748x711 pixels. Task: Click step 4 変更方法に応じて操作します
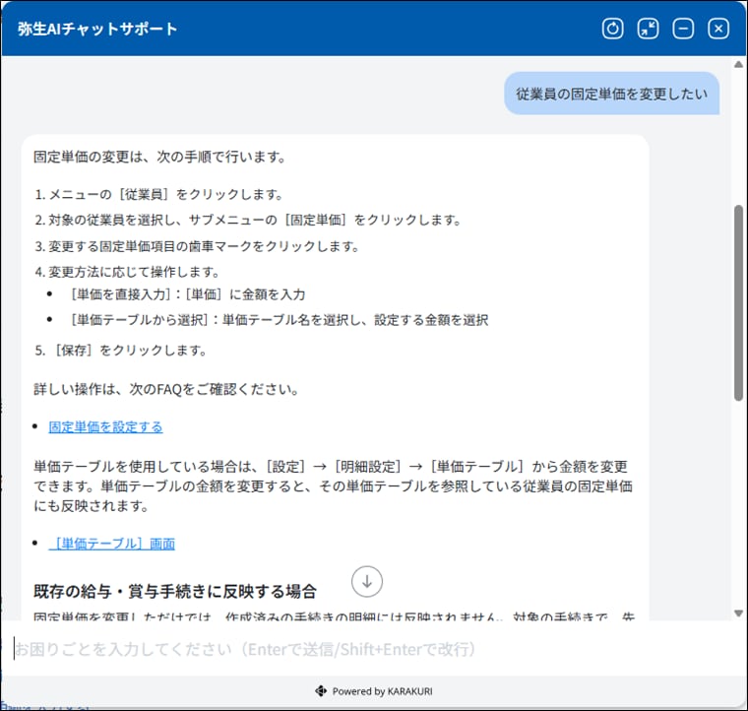(127, 272)
